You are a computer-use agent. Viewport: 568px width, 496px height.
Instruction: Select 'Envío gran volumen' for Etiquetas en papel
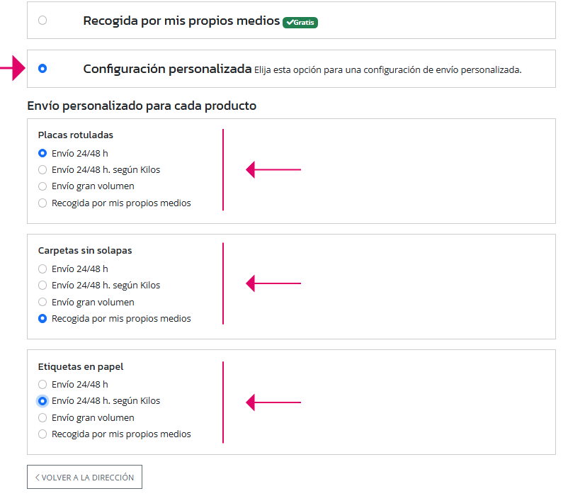tap(42, 418)
